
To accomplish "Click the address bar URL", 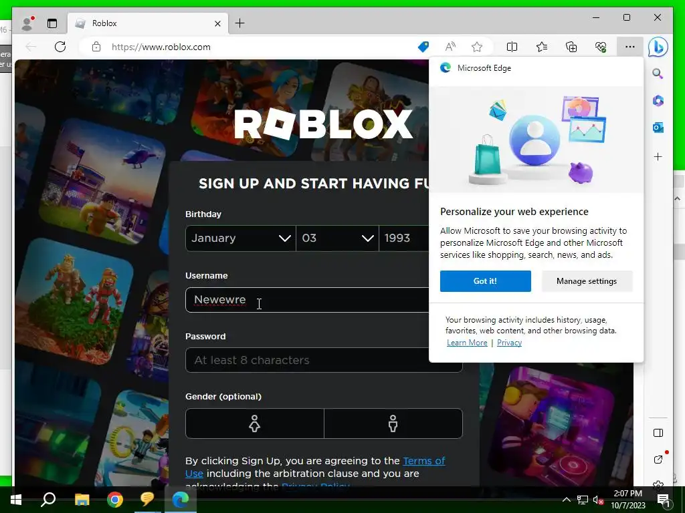I will (x=161, y=47).
